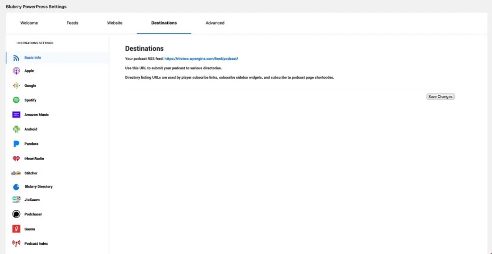
Task: Click the red Gaana icon
Action: [x=16, y=229]
